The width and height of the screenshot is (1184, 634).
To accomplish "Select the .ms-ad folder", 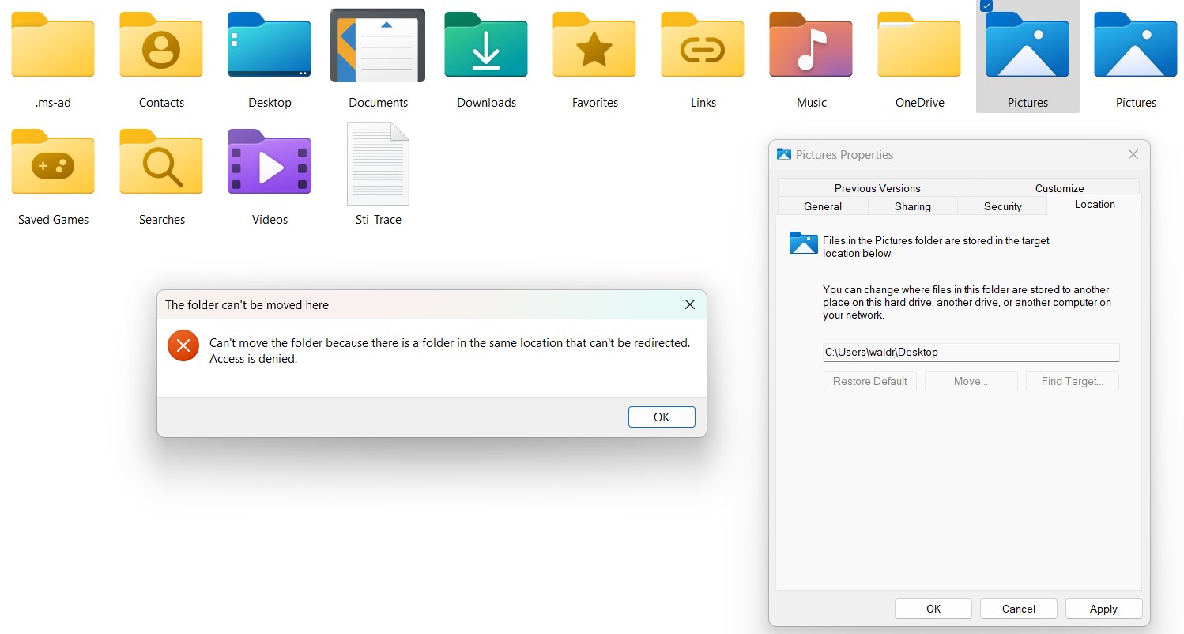I will [53, 45].
